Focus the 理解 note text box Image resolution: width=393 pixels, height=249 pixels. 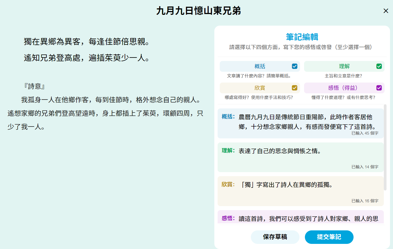[305, 155]
